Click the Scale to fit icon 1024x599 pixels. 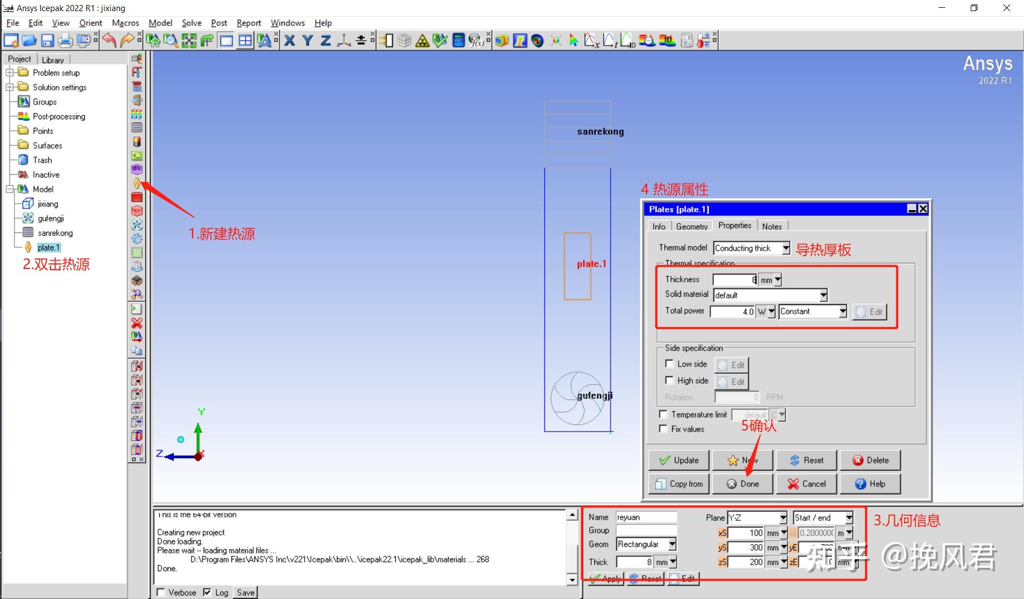pos(189,40)
